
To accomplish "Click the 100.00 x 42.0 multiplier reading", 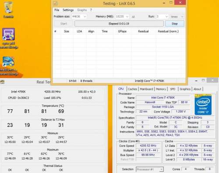I will (87, 92).
